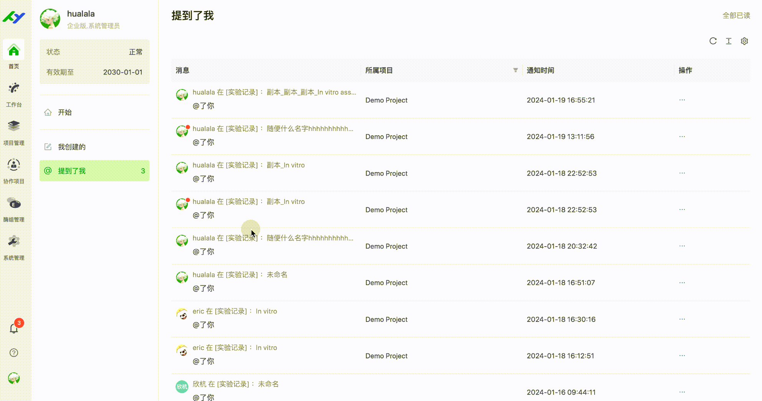Open 系统管理 system settings icon
This screenshot has width=762, height=401.
(14, 242)
